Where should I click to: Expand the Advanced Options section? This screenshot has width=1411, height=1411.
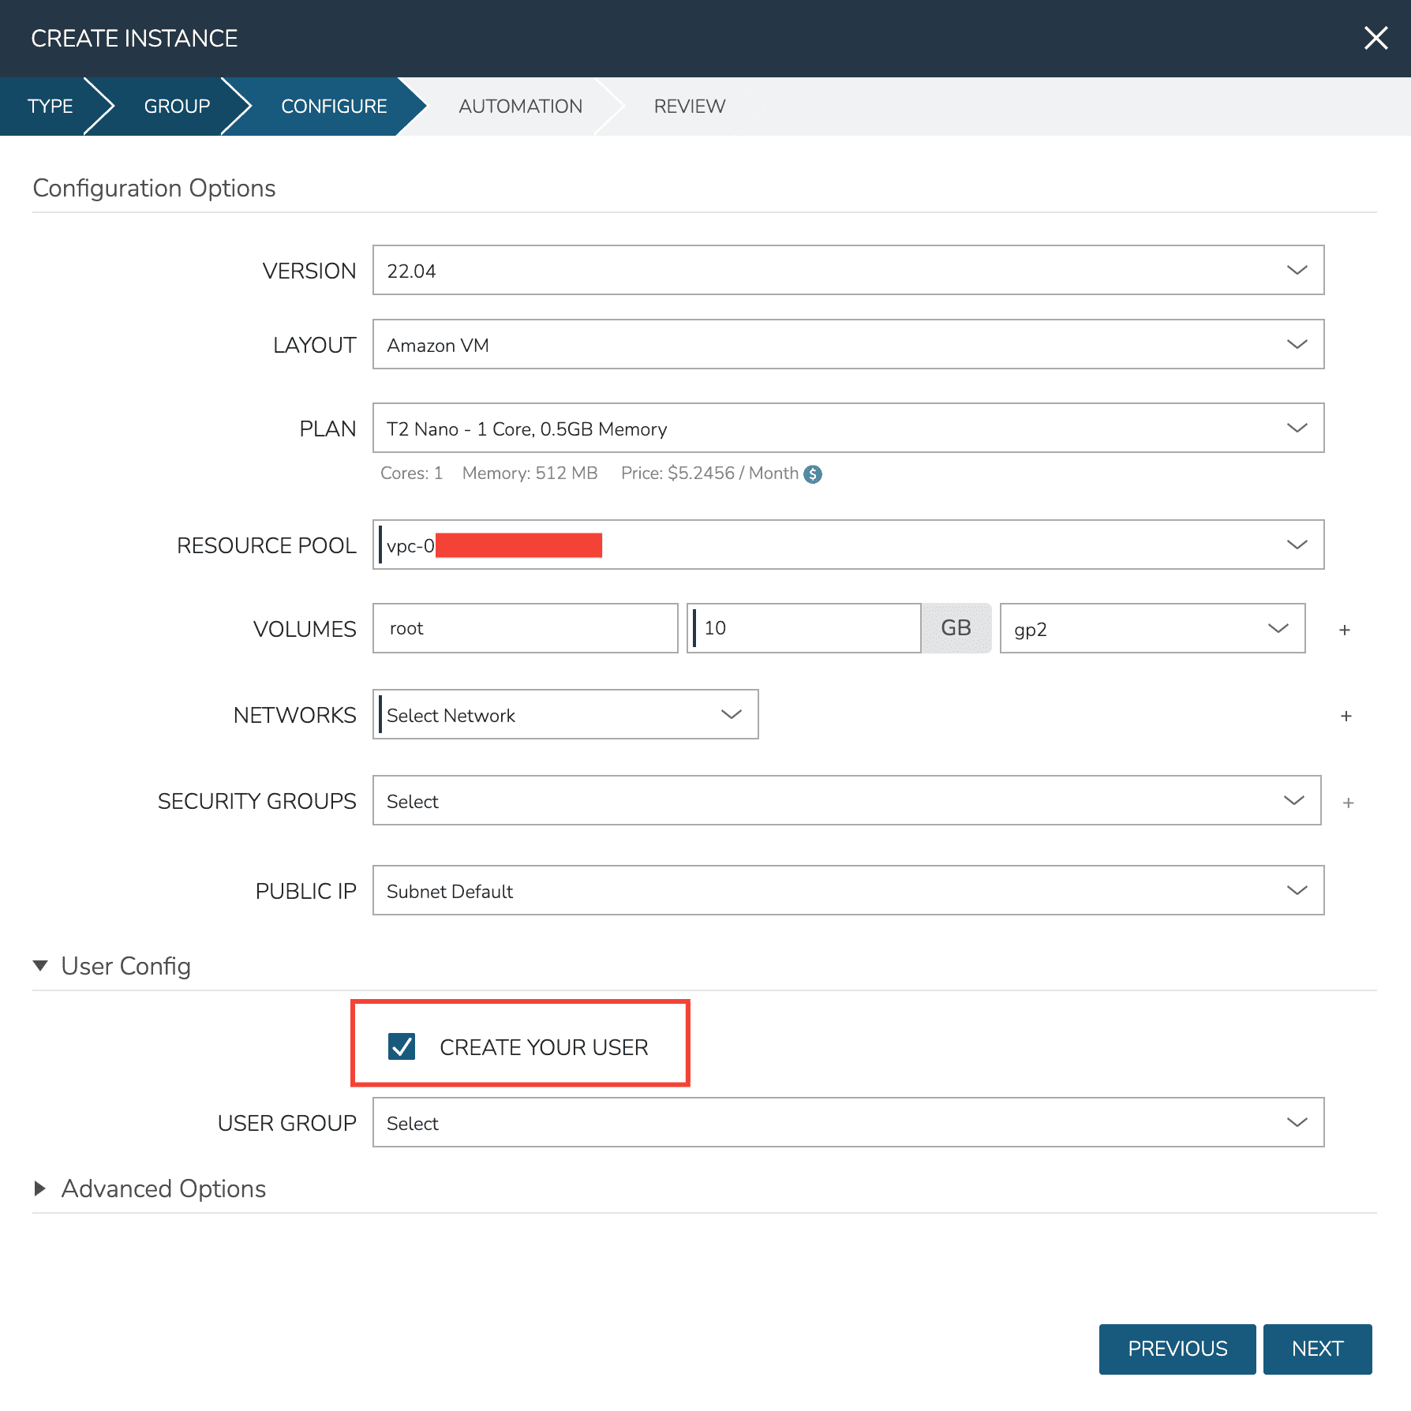click(x=41, y=1188)
